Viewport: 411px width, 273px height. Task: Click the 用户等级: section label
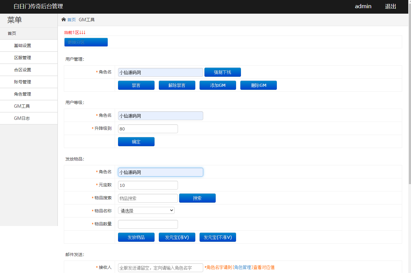tap(75, 103)
